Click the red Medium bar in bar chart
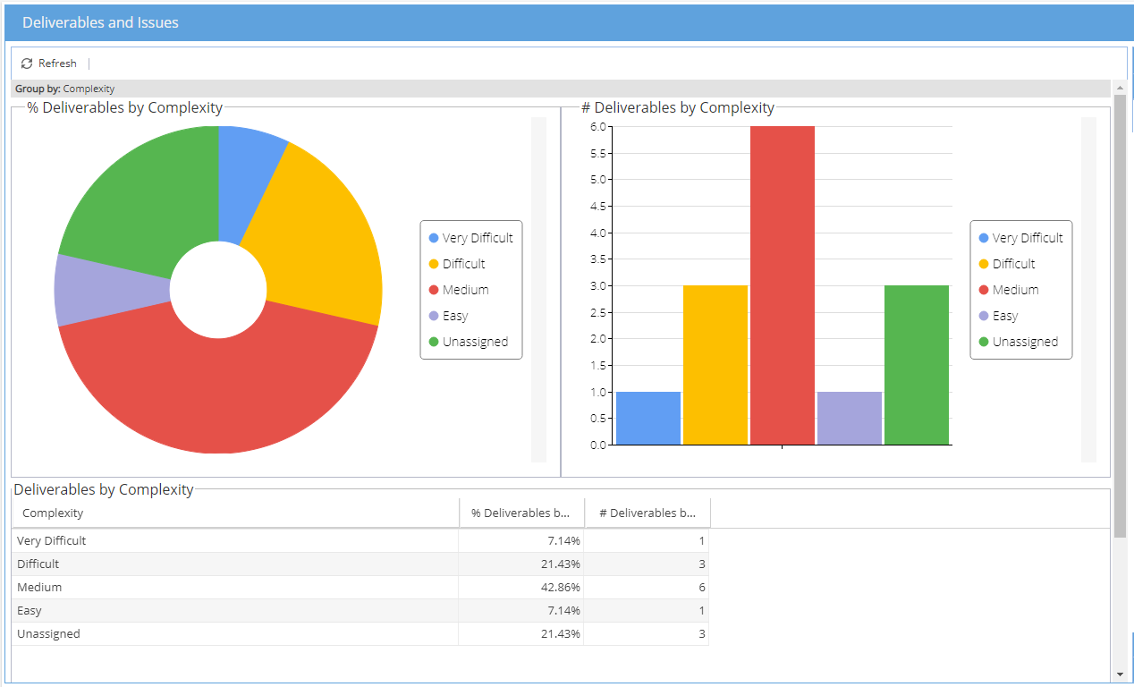 coord(783,285)
